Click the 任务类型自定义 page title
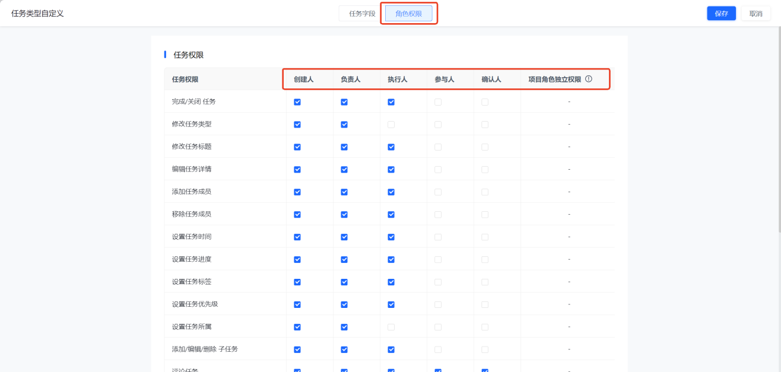Viewport: 781px width, 372px height. (37, 14)
